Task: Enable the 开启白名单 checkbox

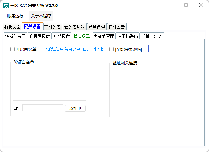Action: (x=13, y=49)
